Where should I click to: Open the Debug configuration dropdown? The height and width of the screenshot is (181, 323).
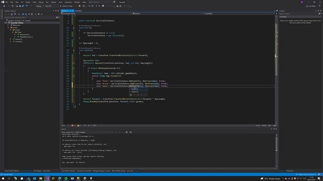pyautogui.click(x=39, y=6)
